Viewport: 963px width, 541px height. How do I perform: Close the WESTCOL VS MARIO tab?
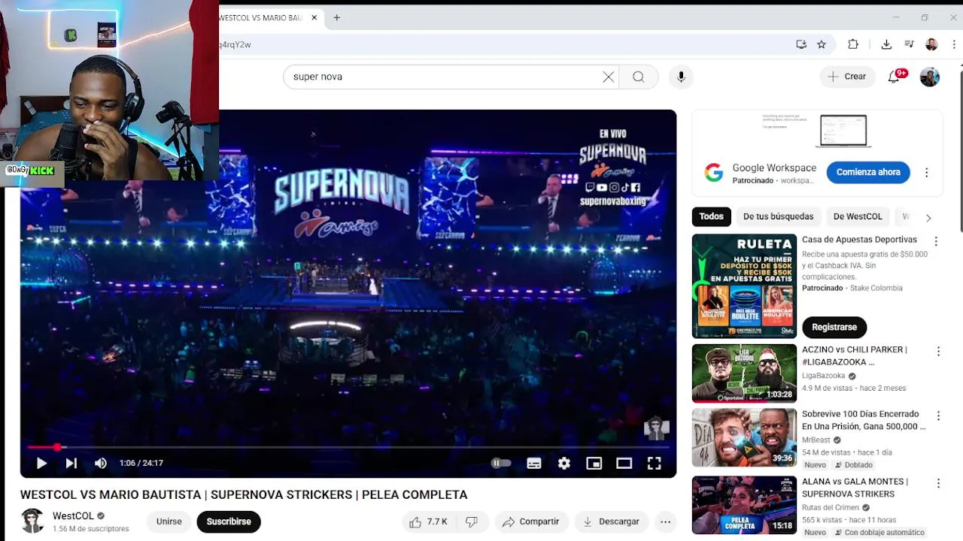[314, 17]
